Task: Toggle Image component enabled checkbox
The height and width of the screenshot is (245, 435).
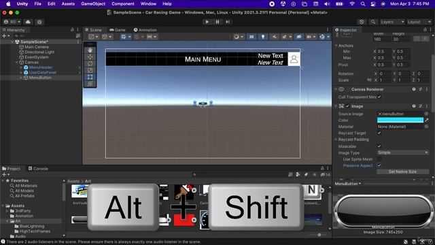Action: point(347,106)
